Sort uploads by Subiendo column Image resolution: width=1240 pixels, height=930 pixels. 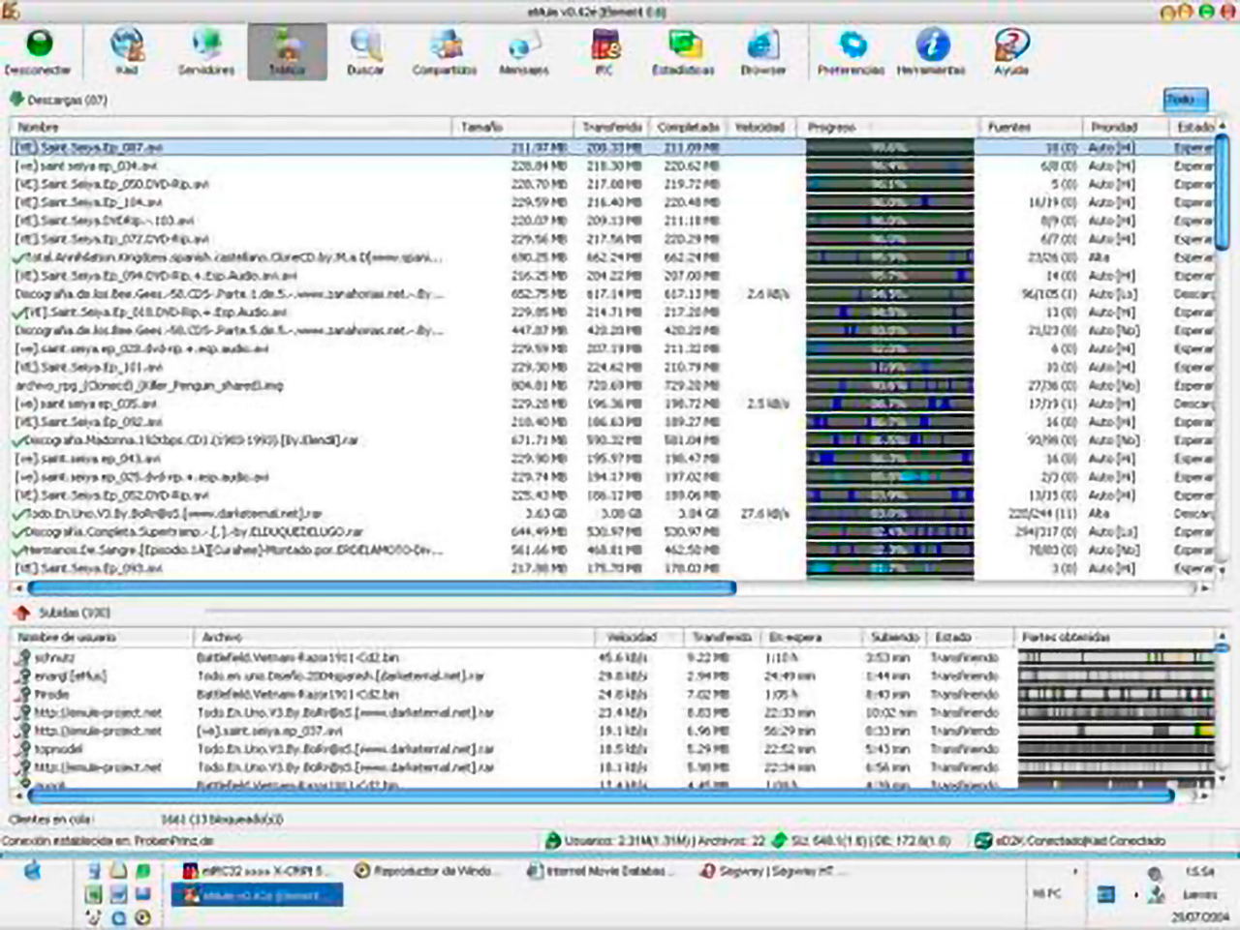tap(894, 637)
